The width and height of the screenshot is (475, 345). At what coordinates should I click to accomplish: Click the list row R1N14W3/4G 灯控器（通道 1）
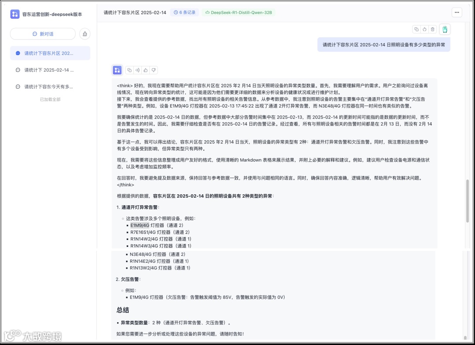(x=161, y=246)
